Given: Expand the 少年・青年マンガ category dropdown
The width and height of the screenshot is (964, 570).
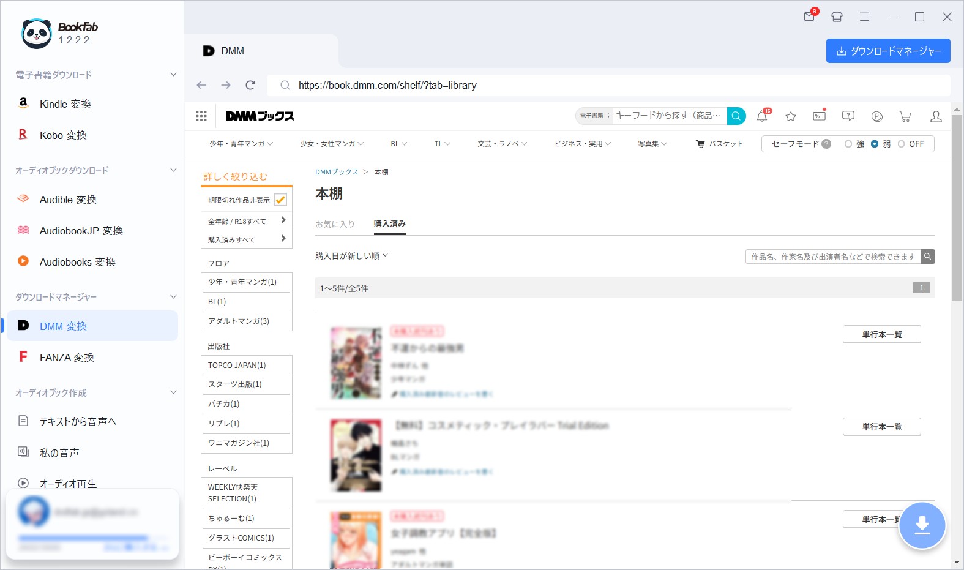Looking at the screenshot, I should [241, 144].
